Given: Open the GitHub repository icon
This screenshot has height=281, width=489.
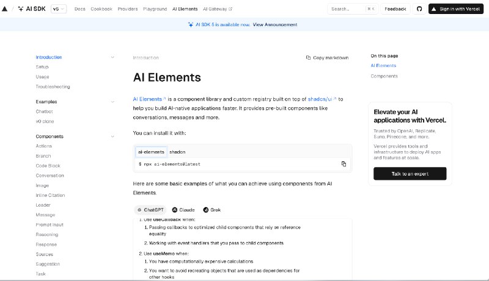Looking at the screenshot, I should click(x=419, y=9).
